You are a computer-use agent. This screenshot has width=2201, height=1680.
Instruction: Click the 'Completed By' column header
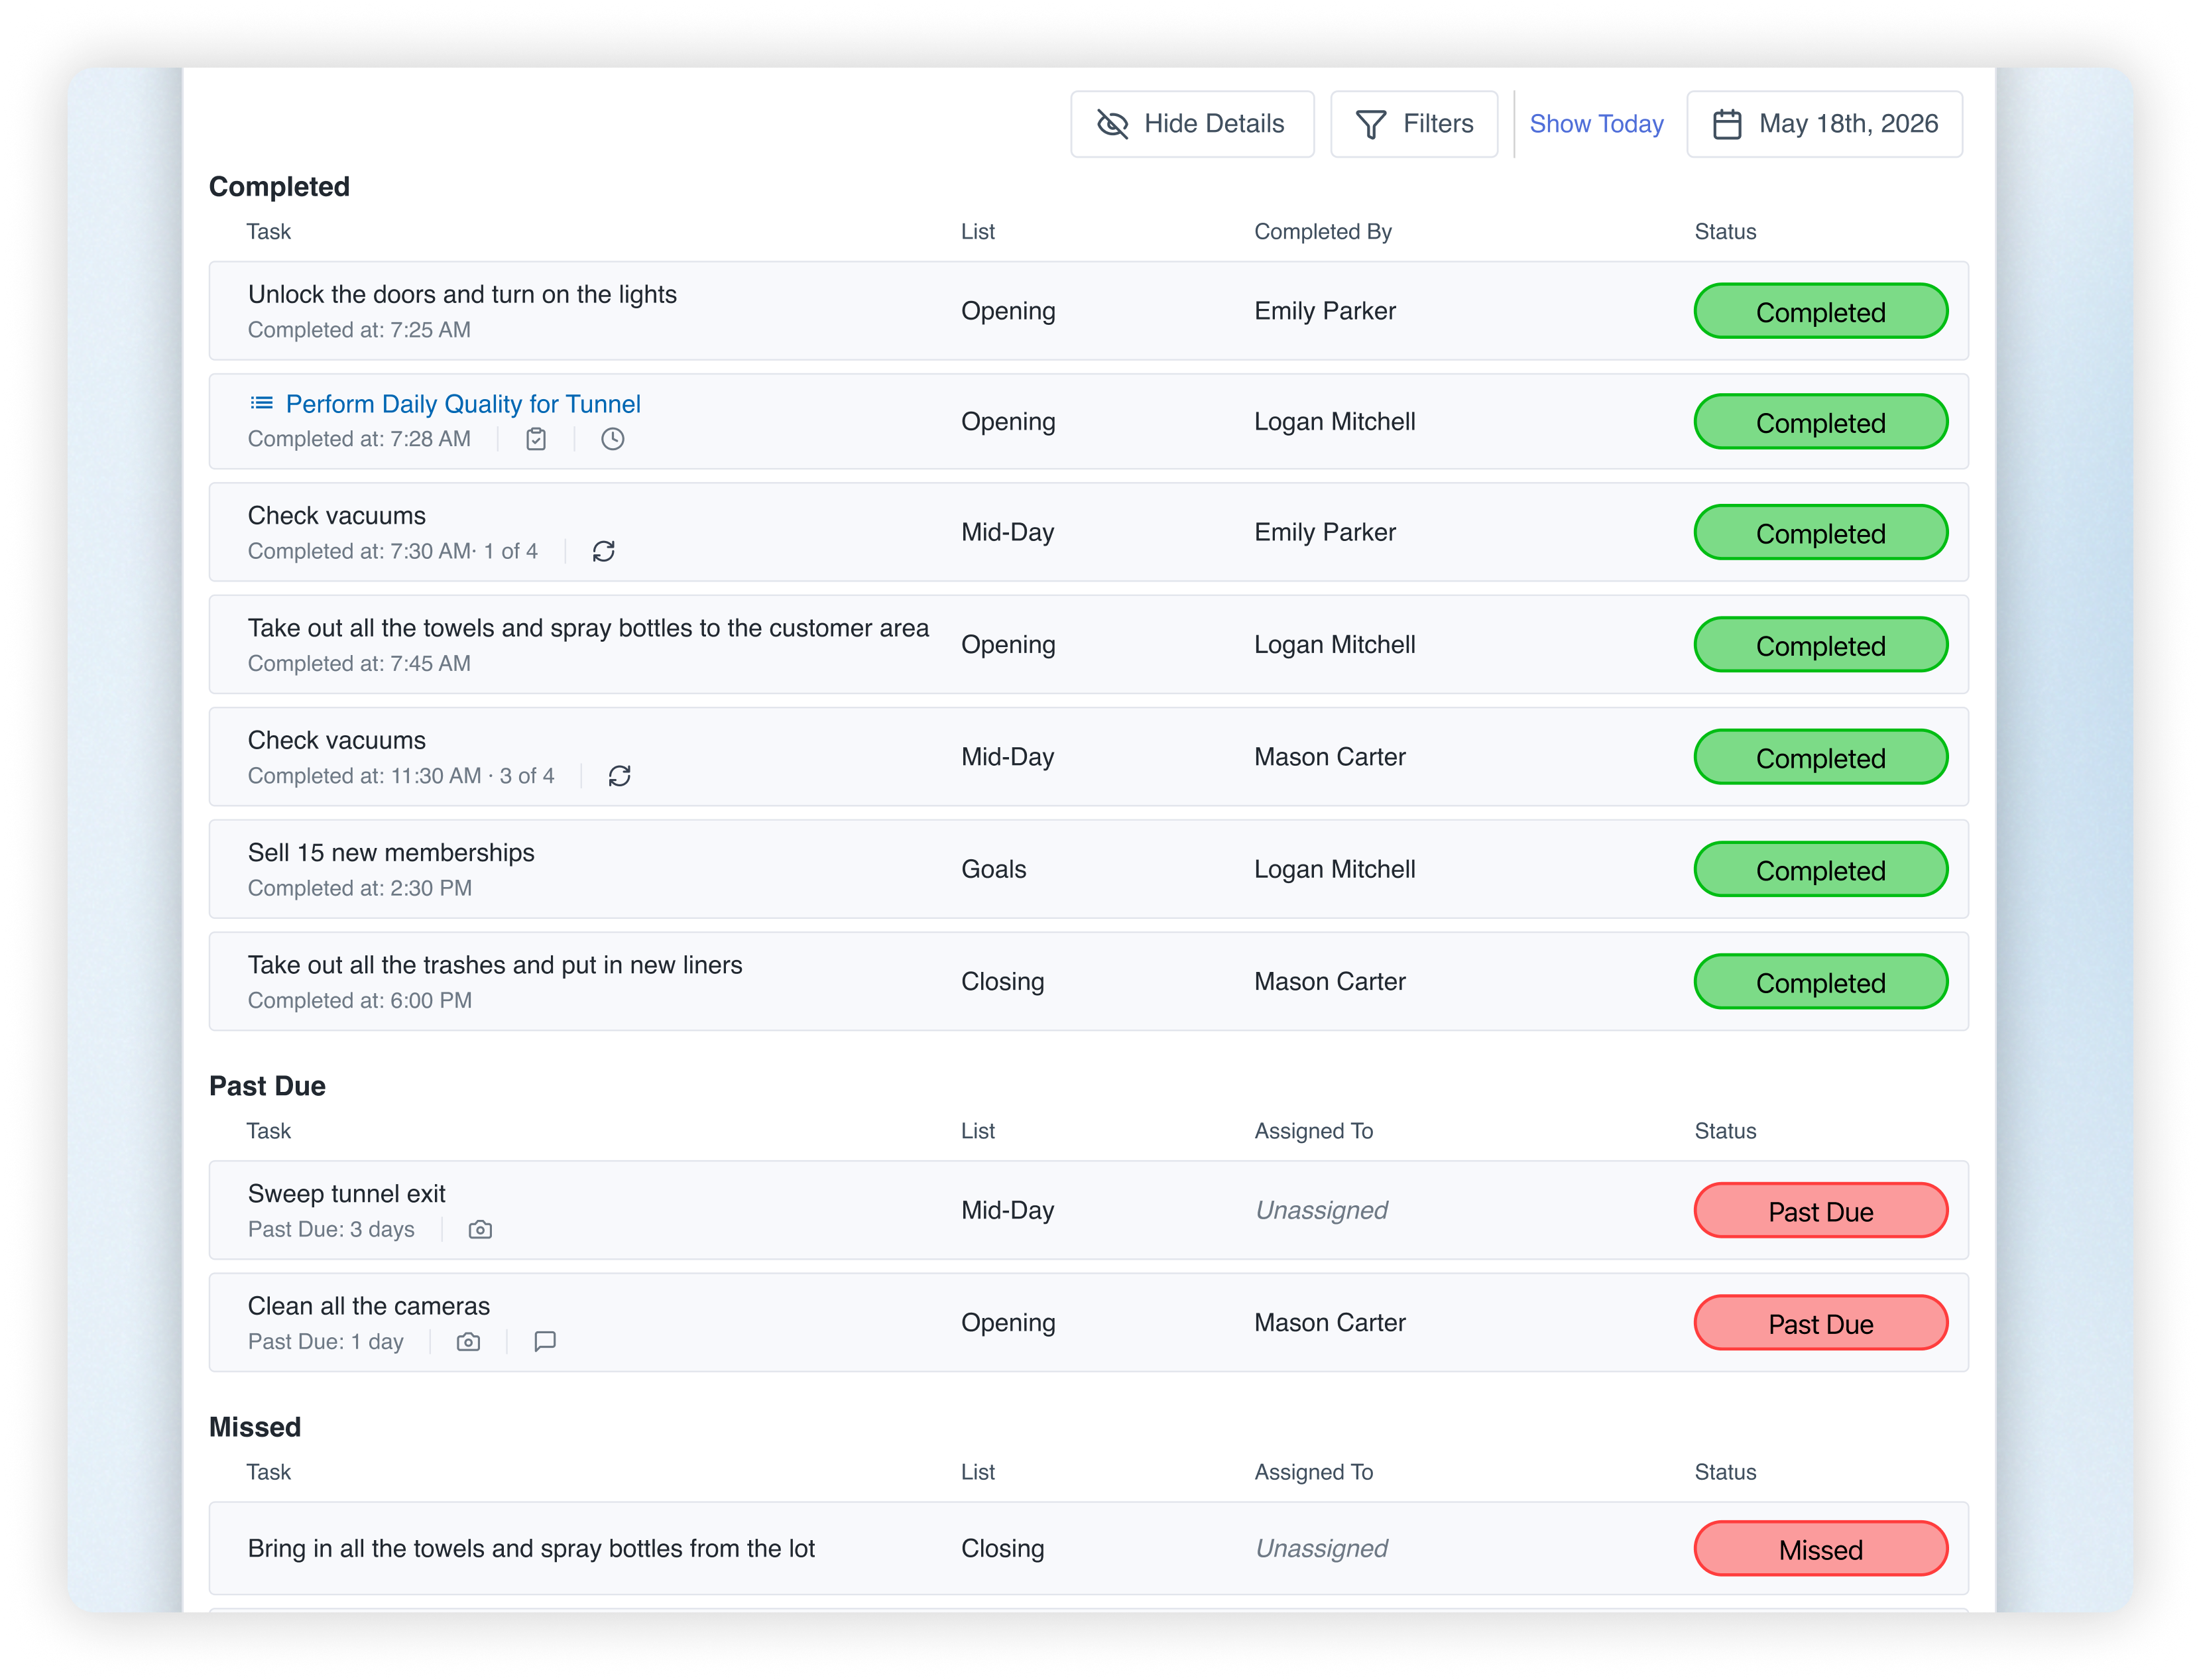[x=1322, y=232]
